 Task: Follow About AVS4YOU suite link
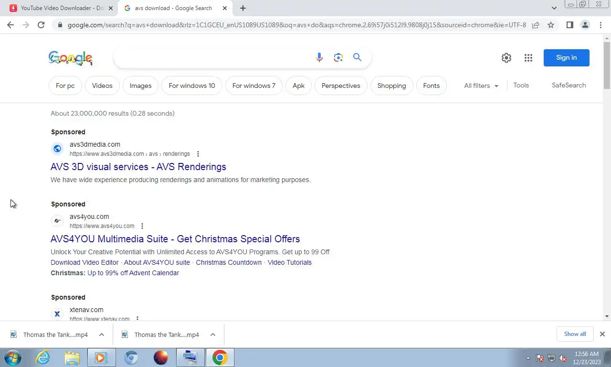[157, 262]
